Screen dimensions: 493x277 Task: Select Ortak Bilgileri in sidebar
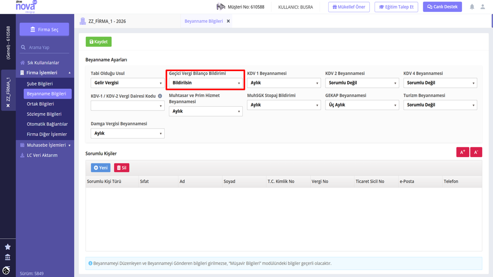pyautogui.click(x=40, y=104)
